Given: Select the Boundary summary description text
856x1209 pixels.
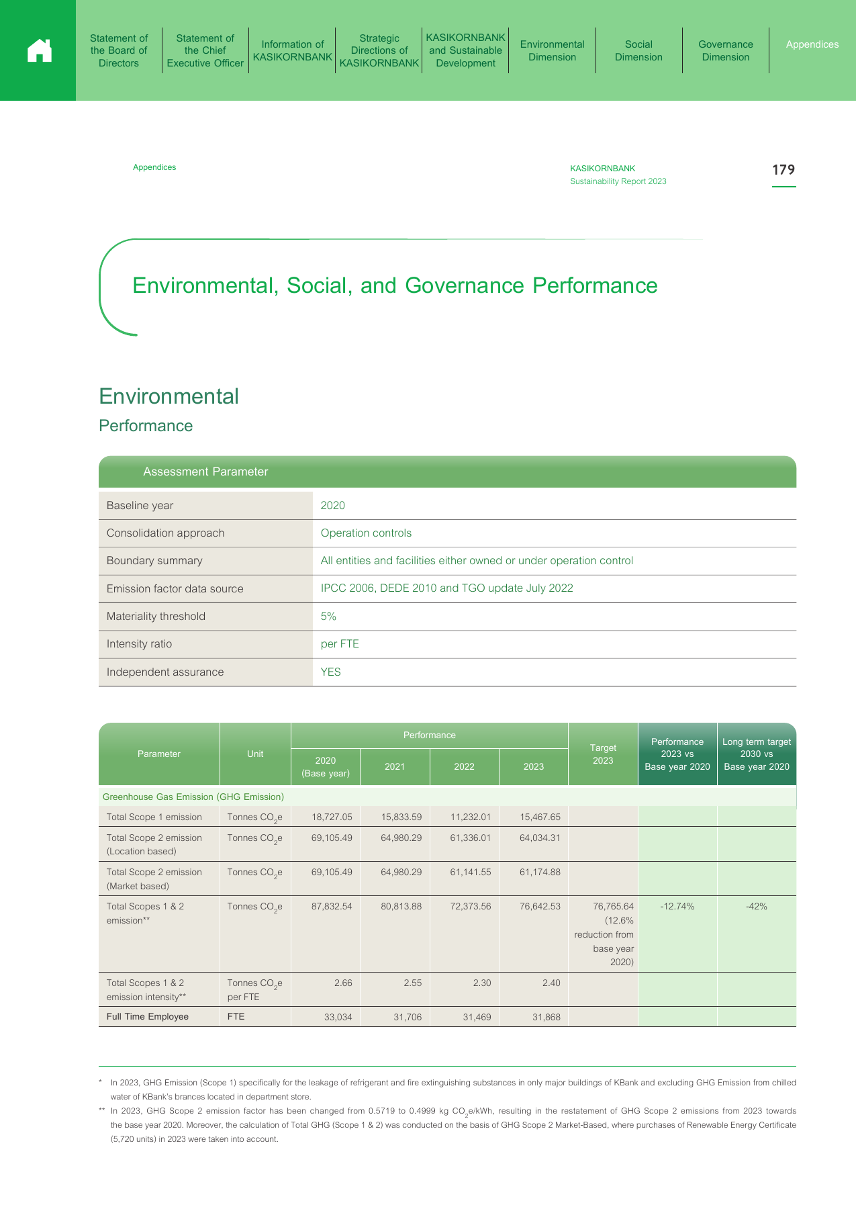Looking at the screenshot, I should pyautogui.click(x=477, y=560).
